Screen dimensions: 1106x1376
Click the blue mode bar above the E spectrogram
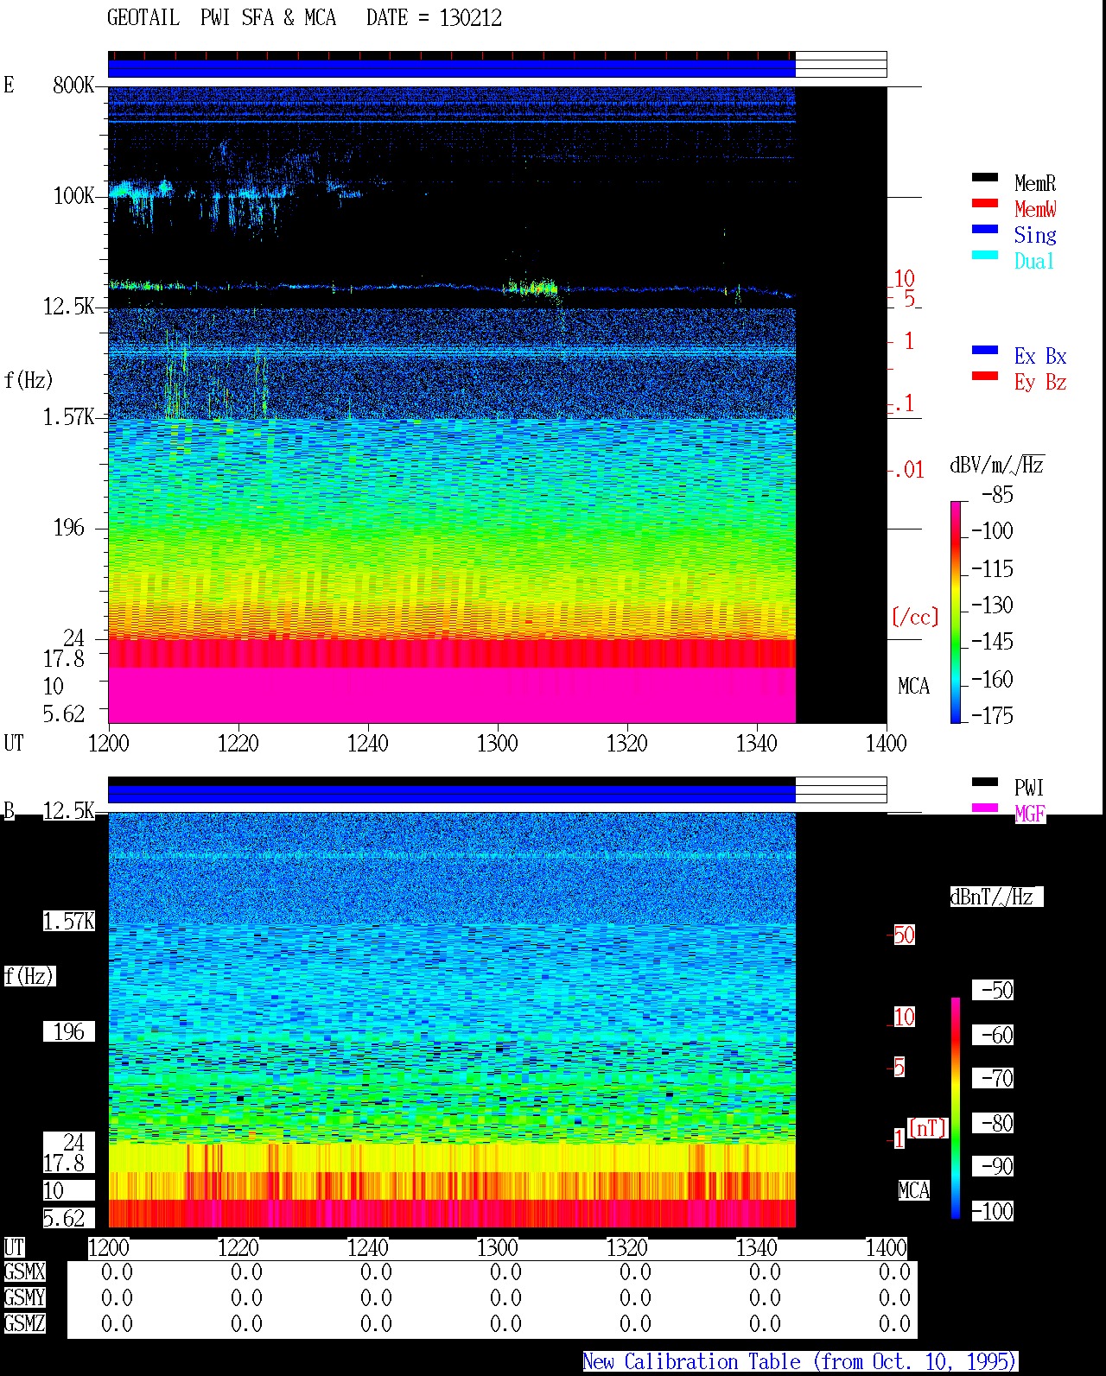(451, 68)
